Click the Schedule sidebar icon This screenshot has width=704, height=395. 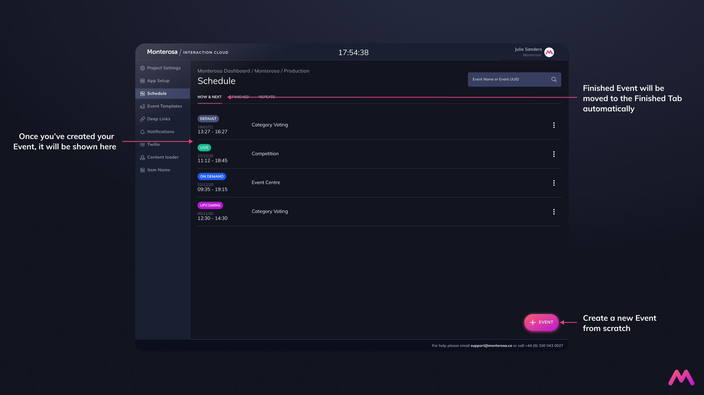pos(142,94)
